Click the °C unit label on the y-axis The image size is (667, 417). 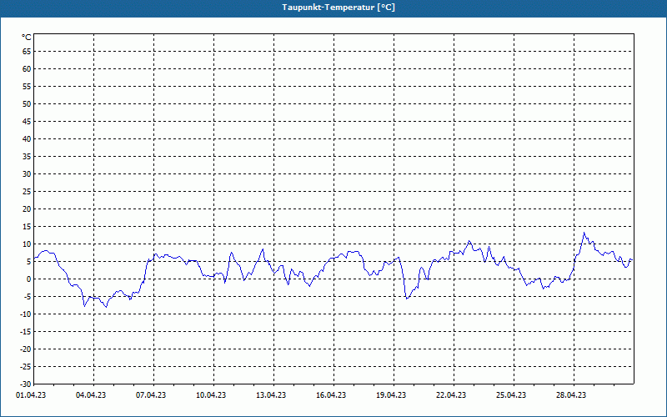point(27,38)
